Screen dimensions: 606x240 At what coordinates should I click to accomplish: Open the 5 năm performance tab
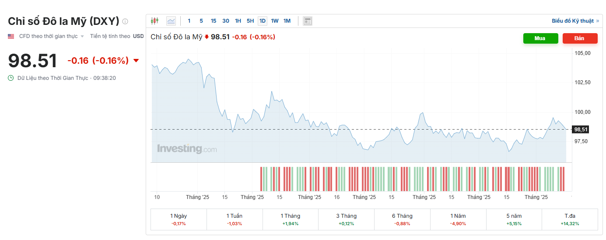[x=514, y=219]
